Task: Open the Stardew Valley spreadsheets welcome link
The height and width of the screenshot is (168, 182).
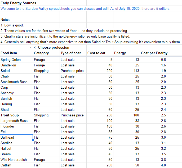Action: tap(85, 8)
